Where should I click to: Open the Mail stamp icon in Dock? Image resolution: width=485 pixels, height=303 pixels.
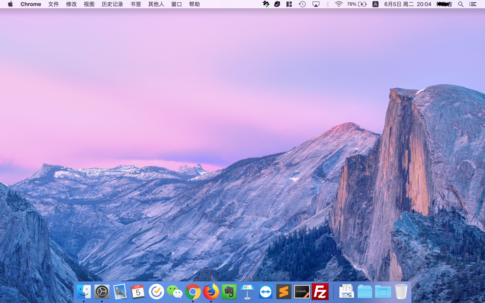(x=120, y=292)
